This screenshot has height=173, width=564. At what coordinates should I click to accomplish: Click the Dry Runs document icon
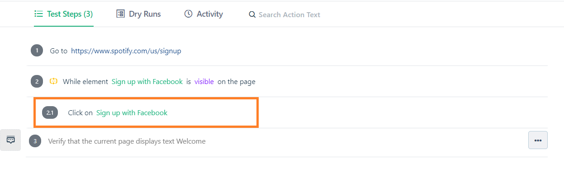[x=120, y=14]
